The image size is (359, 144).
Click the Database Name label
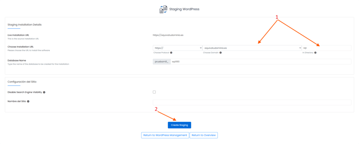17,60
